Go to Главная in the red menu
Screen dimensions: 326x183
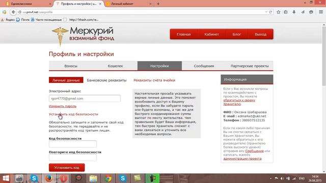[183, 34]
